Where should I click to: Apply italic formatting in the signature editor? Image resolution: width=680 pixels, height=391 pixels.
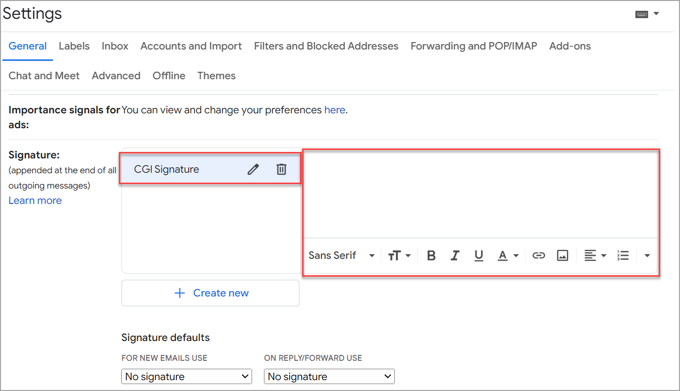[x=455, y=255]
